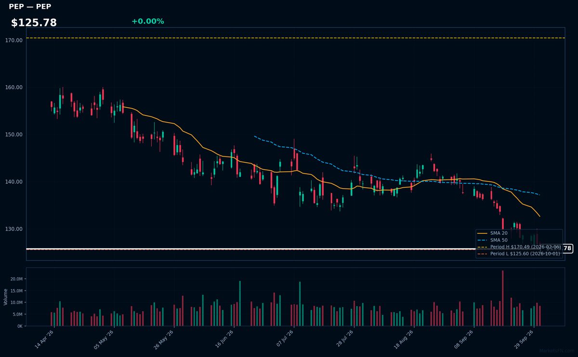
Task: Click the 29 Sep '26 date label
Action: (523, 339)
